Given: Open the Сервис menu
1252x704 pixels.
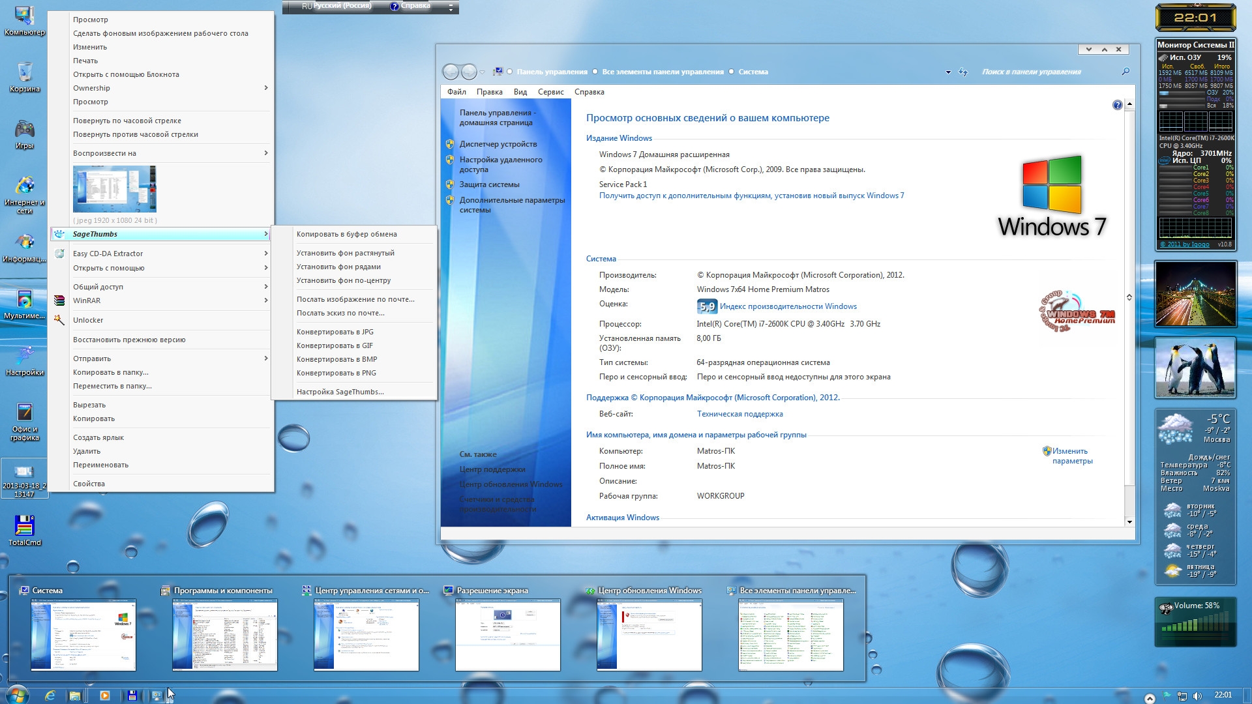Looking at the screenshot, I should click(550, 92).
